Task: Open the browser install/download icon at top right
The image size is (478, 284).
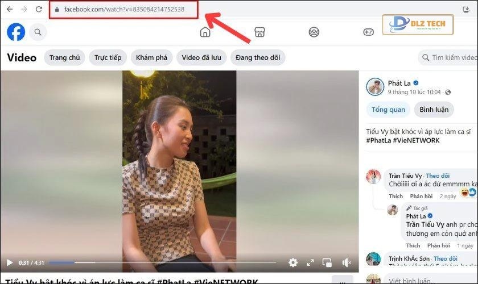Action: (466, 10)
